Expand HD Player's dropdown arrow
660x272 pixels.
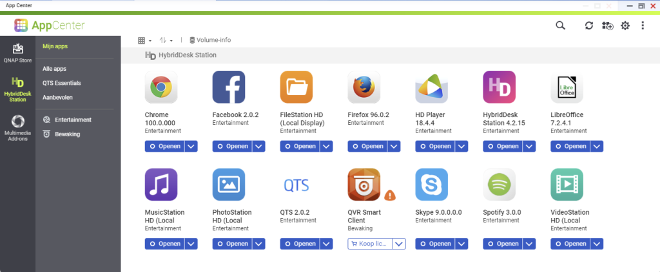[x=461, y=146]
